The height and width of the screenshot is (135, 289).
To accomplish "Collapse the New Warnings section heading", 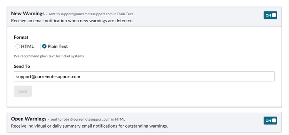I will (x=28, y=14).
